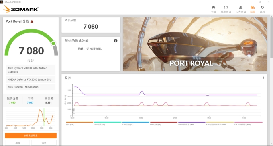
Task: Click the large 7 080 gauge score
Action: point(31,51)
